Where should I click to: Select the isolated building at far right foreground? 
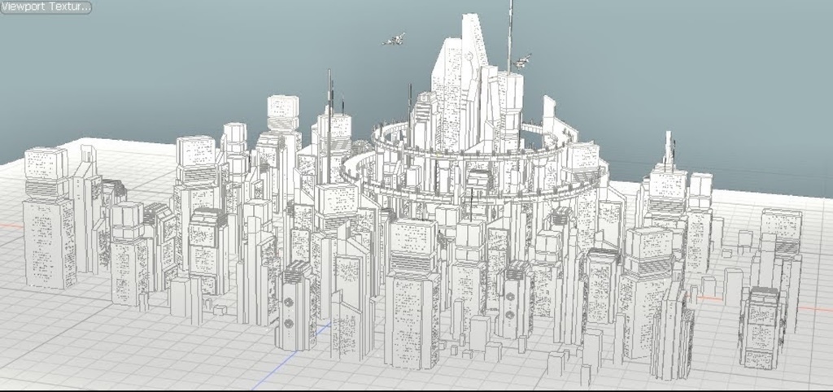762,327
